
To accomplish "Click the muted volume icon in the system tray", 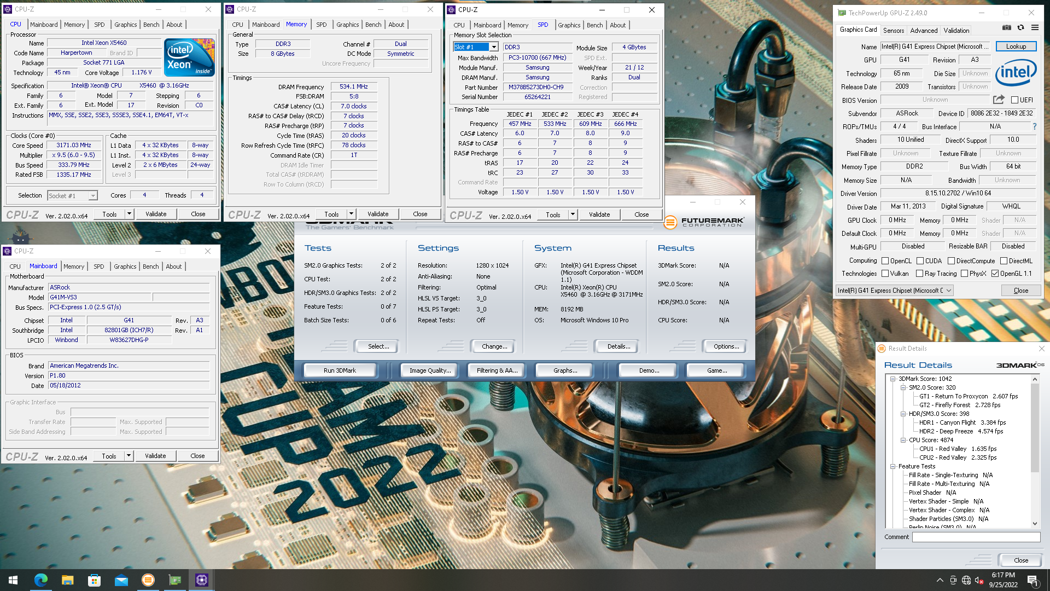I will [x=979, y=580].
